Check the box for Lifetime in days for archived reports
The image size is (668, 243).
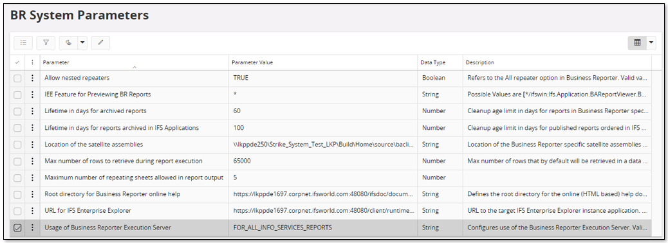pos(17,111)
